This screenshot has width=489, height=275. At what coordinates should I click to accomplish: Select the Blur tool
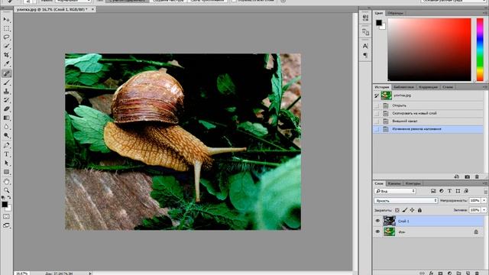pyautogui.click(x=6, y=127)
